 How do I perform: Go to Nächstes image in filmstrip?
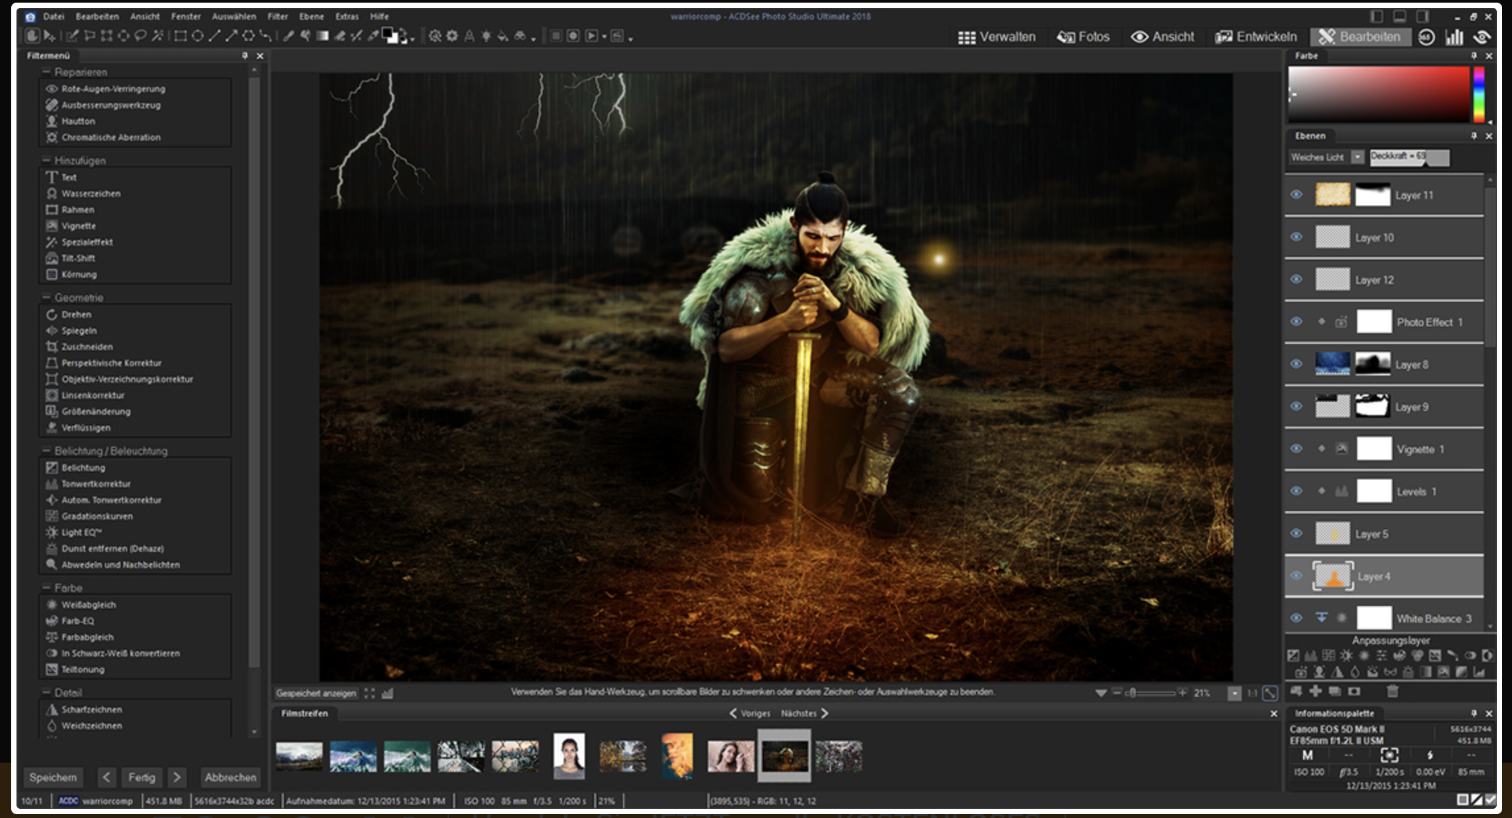[805, 713]
